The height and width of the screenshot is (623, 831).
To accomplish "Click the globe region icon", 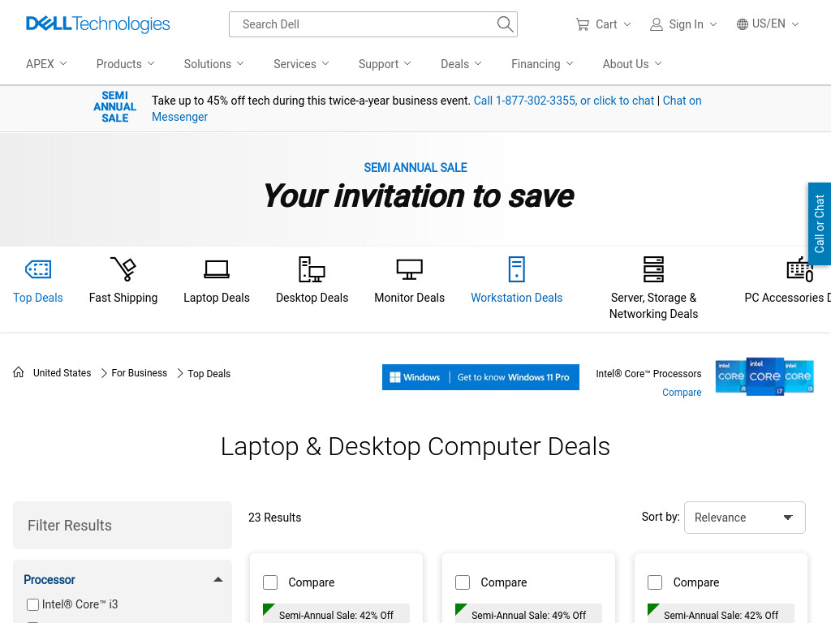I will click(743, 24).
